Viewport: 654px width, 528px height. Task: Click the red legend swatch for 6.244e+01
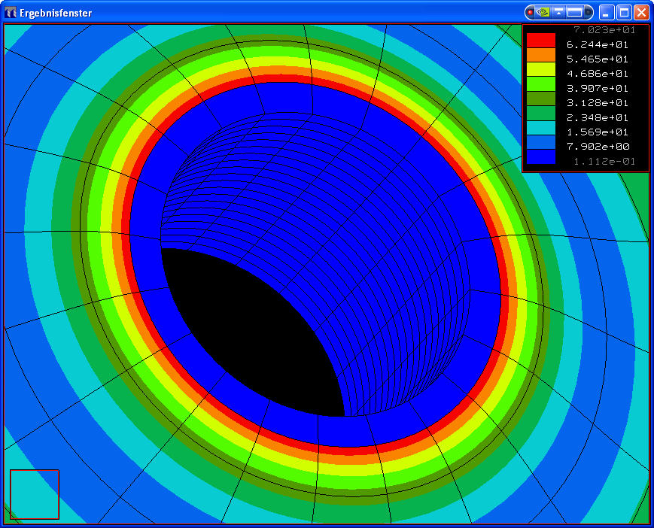(541, 41)
